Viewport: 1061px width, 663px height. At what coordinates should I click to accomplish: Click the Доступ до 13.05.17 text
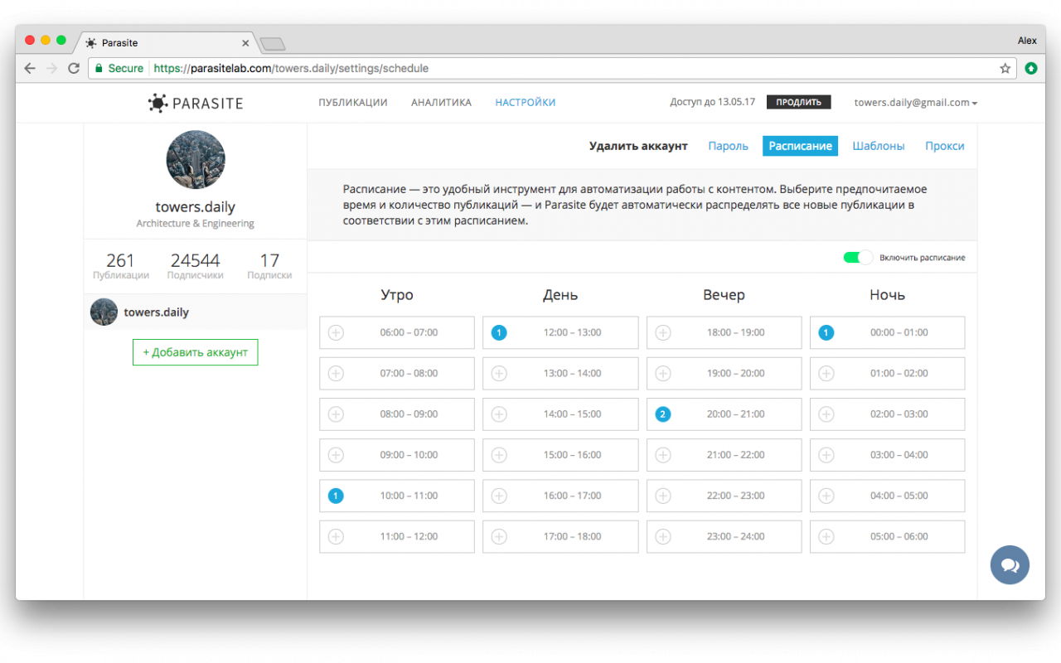(713, 103)
